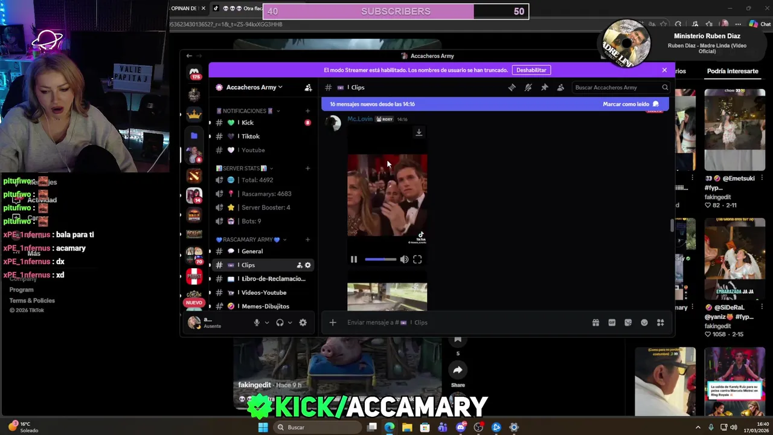Invite people to Accacheros Army server
This screenshot has height=435, width=773.
[309, 88]
